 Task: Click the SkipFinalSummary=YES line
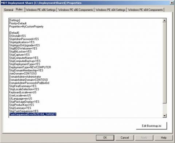(23, 86)
